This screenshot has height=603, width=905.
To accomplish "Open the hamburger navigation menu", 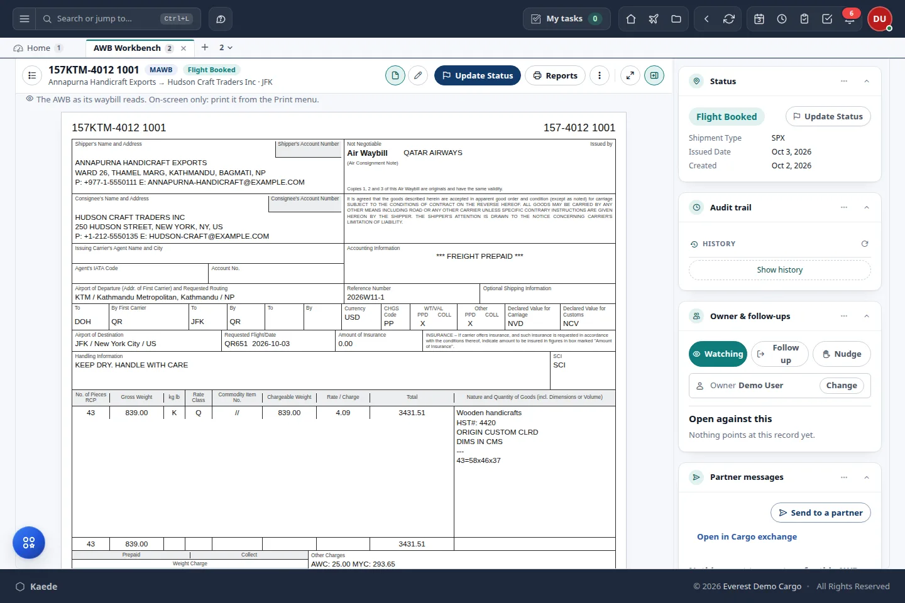I will pyautogui.click(x=25, y=19).
